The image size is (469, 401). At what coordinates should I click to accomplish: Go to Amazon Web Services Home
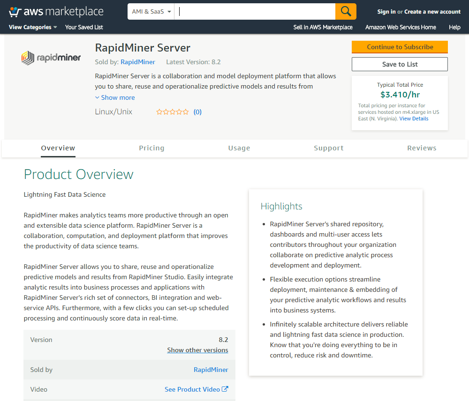(x=401, y=27)
